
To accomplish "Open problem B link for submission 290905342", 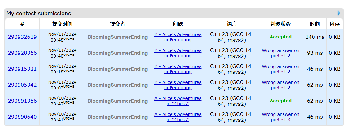I will (178, 85).
